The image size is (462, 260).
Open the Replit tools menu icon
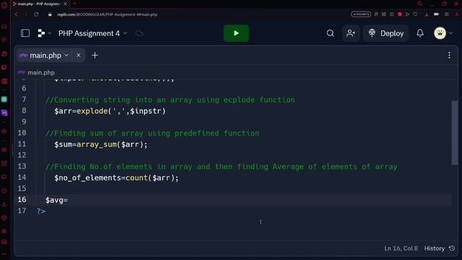(41, 33)
